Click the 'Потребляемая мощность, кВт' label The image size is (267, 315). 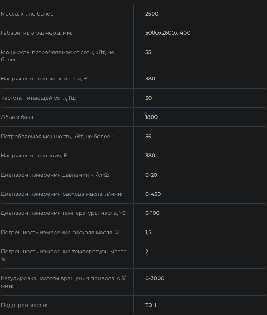point(57,137)
